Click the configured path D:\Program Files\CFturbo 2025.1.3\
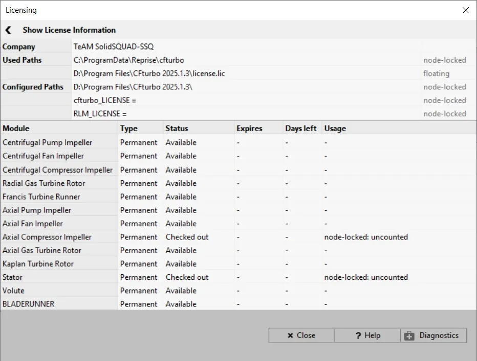Screen dimensions: 477x361 [x=133, y=87]
